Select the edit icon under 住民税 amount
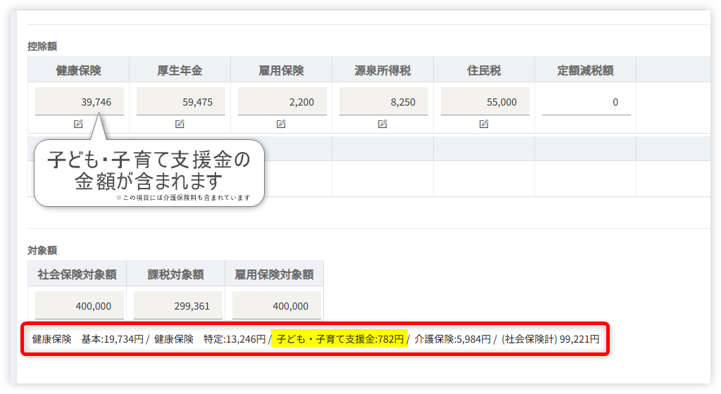 pos(484,124)
